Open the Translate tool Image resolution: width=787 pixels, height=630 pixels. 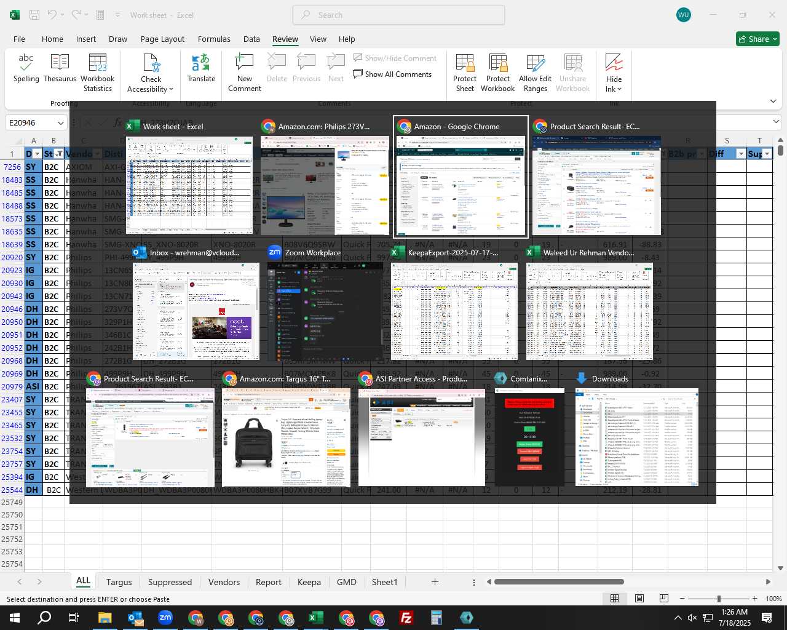tap(201, 68)
